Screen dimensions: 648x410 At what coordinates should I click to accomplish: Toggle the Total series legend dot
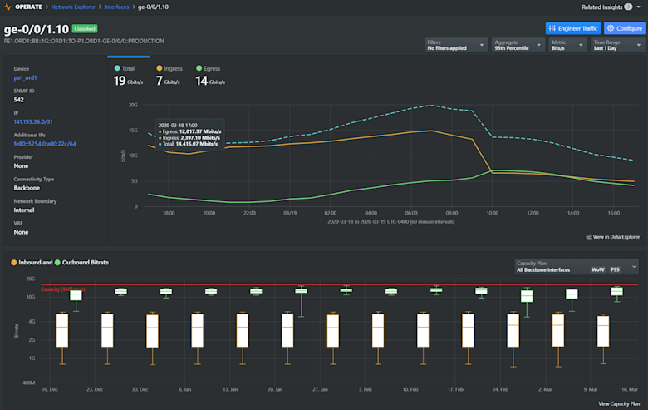[117, 68]
